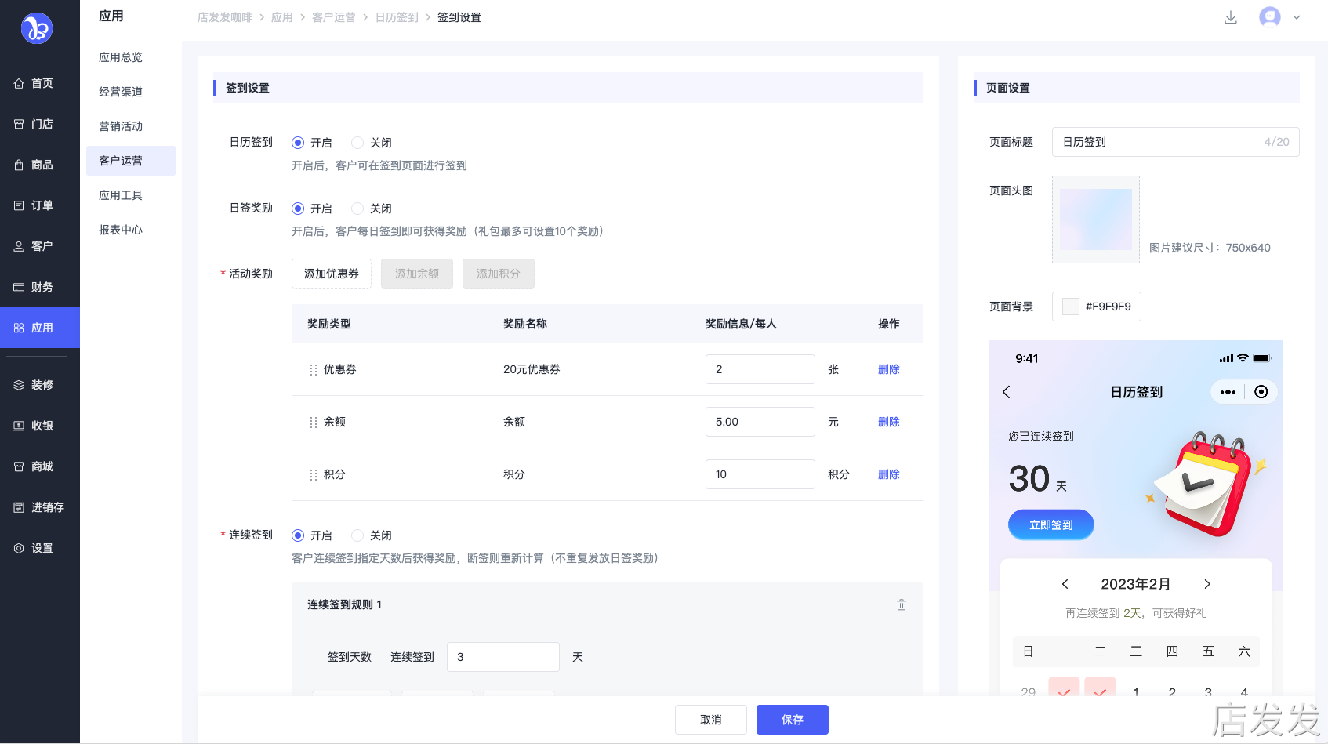Screen dimensions: 1328x744
Task: Click the 添加积分 button
Action: click(x=499, y=274)
